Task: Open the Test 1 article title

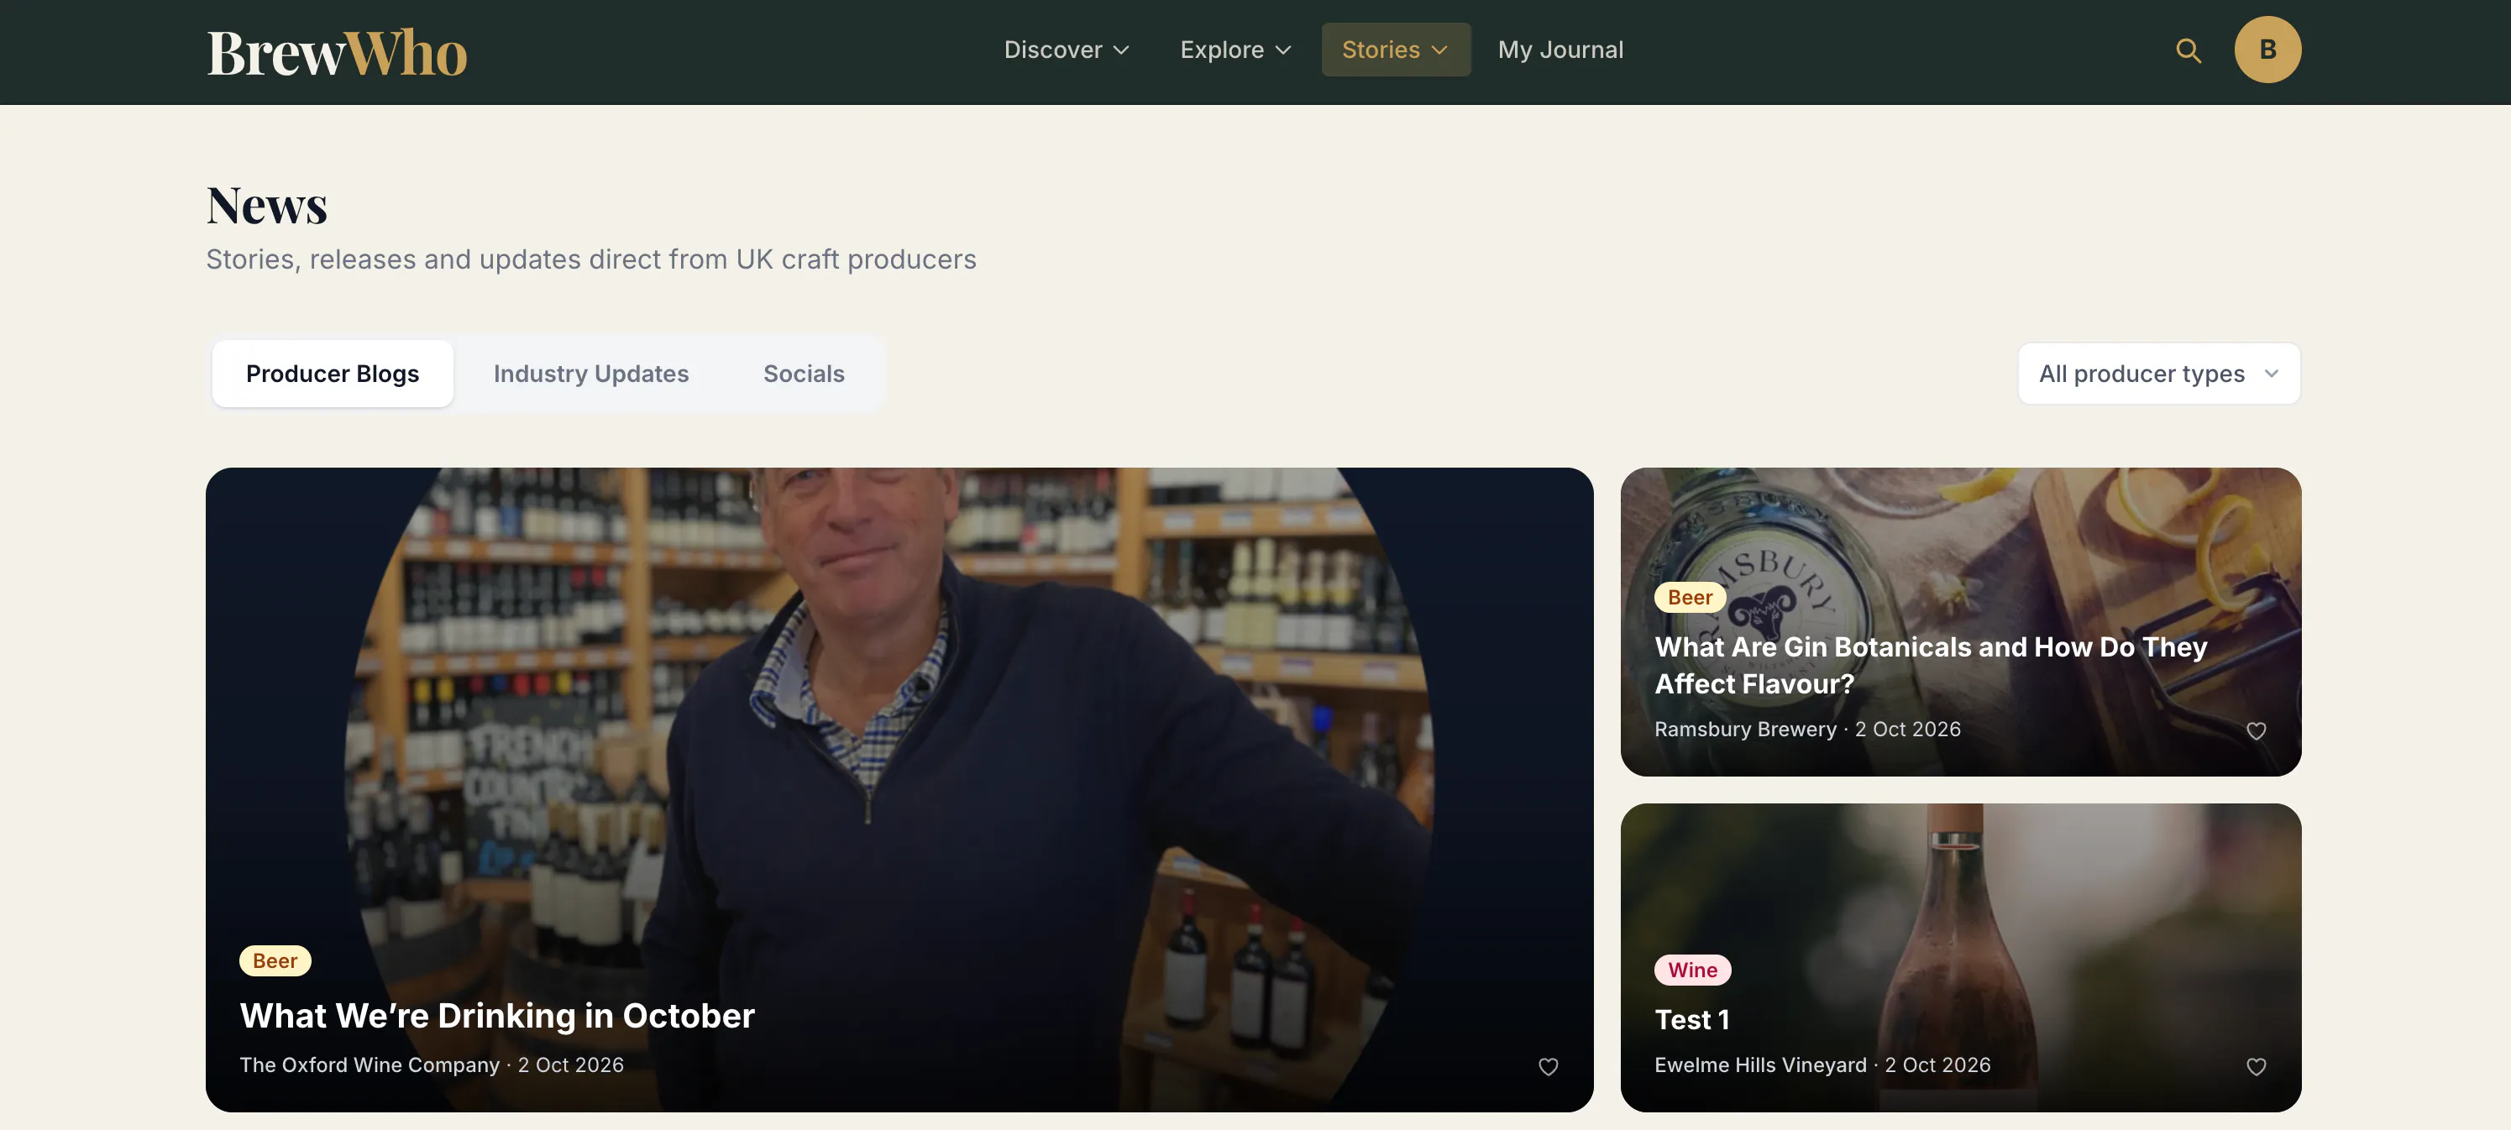Action: (1692, 1020)
